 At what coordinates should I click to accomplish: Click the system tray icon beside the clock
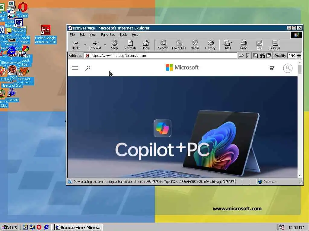[282, 227]
